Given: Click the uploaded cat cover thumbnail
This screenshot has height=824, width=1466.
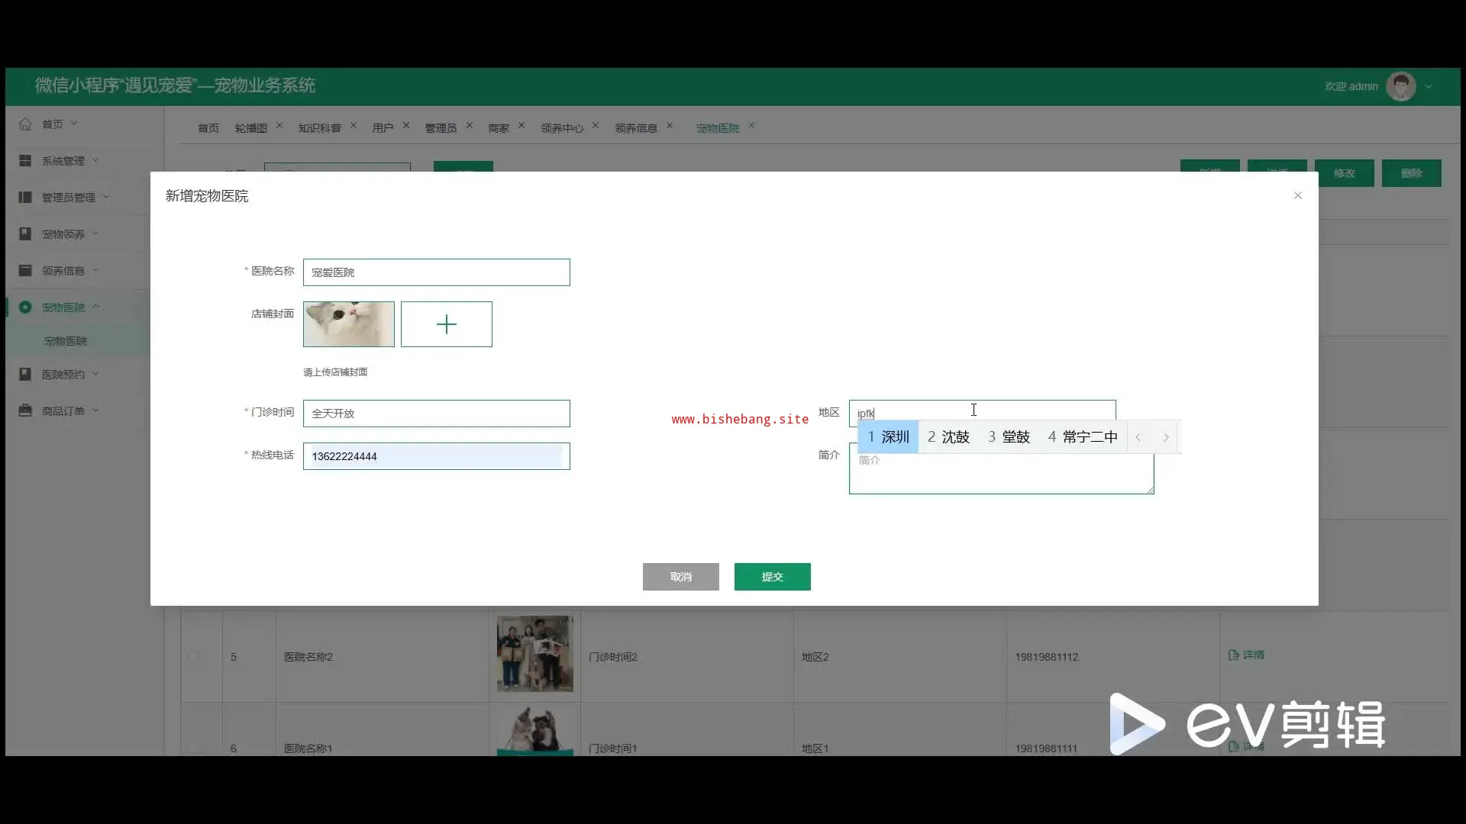Looking at the screenshot, I should point(349,324).
